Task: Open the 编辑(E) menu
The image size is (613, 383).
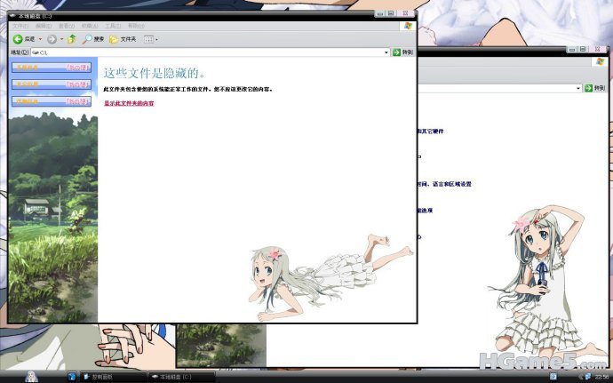Action: tap(44, 26)
